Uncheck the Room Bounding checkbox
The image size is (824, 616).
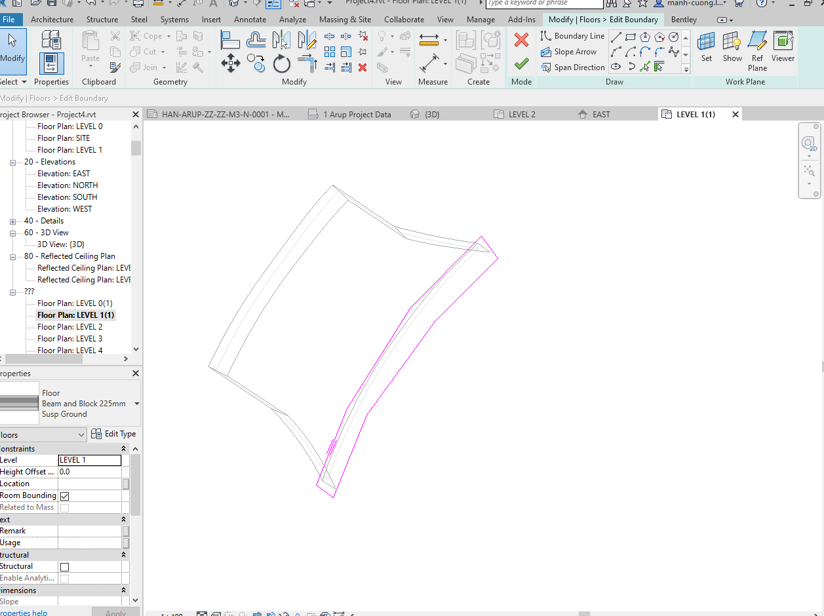64,496
